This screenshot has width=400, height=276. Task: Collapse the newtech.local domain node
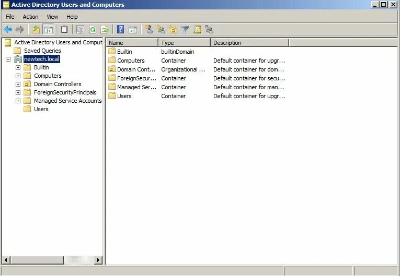click(8, 59)
